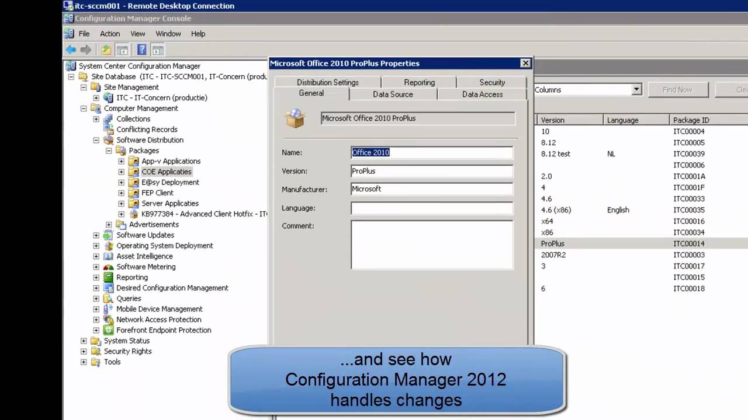This screenshot has height=420, width=748.
Task: Select the General tab
Action: [x=311, y=93]
